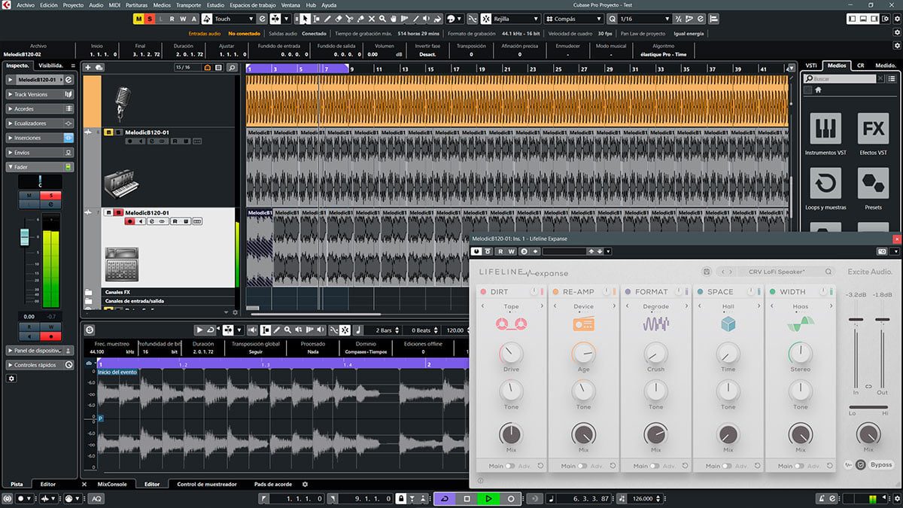Switch DIRT Main/Adv toggle

click(x=509, y=466)
